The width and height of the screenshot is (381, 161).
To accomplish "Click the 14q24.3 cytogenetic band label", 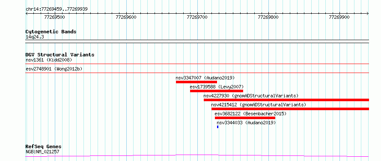I will point(35,37).
